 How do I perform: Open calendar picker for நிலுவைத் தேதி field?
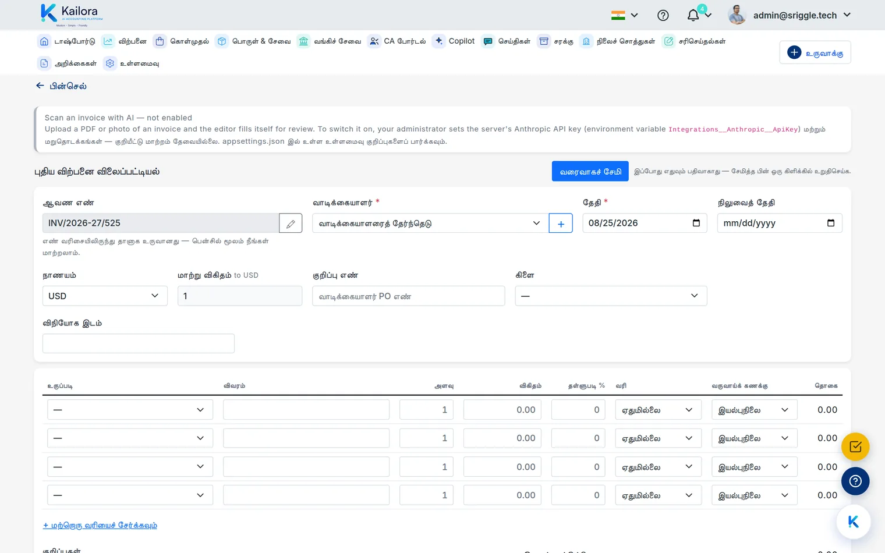(831, 223)
